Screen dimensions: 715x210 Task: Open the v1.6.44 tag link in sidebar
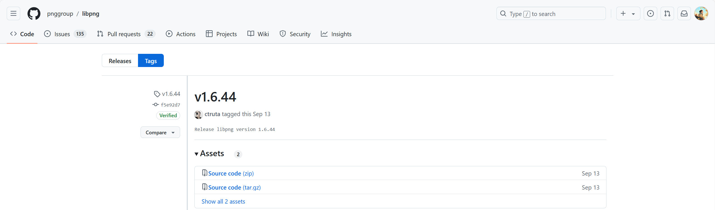(x=171, y=94)
